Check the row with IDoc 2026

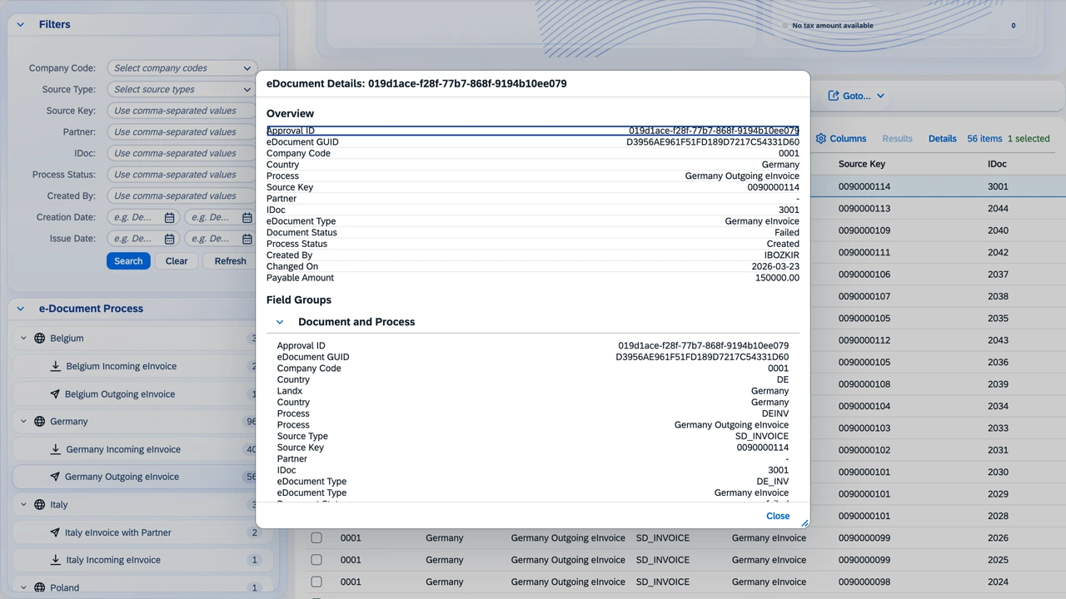tap(316, 538)
